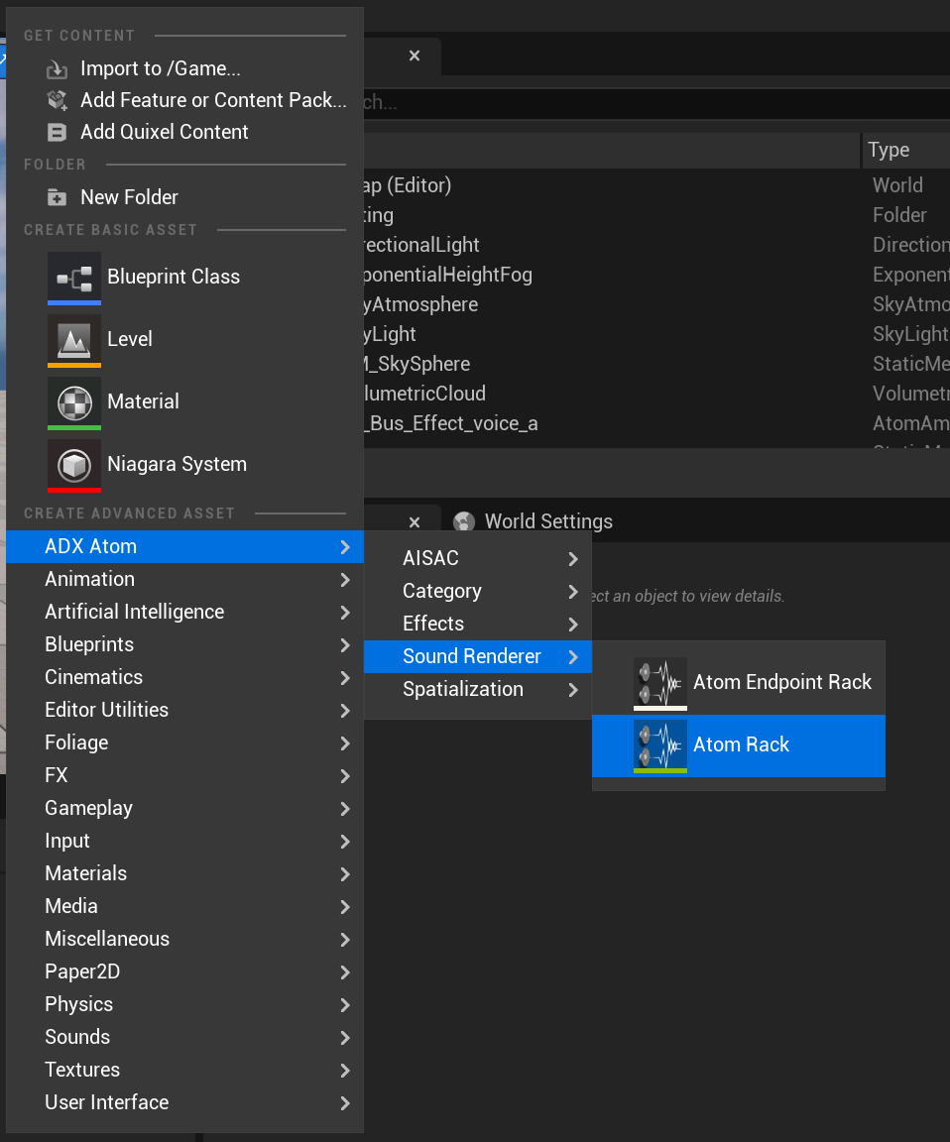Click the Material asset icon
Image resolution: width=950 pixels, height=1142 pixels.
click(x=74, y=402)
